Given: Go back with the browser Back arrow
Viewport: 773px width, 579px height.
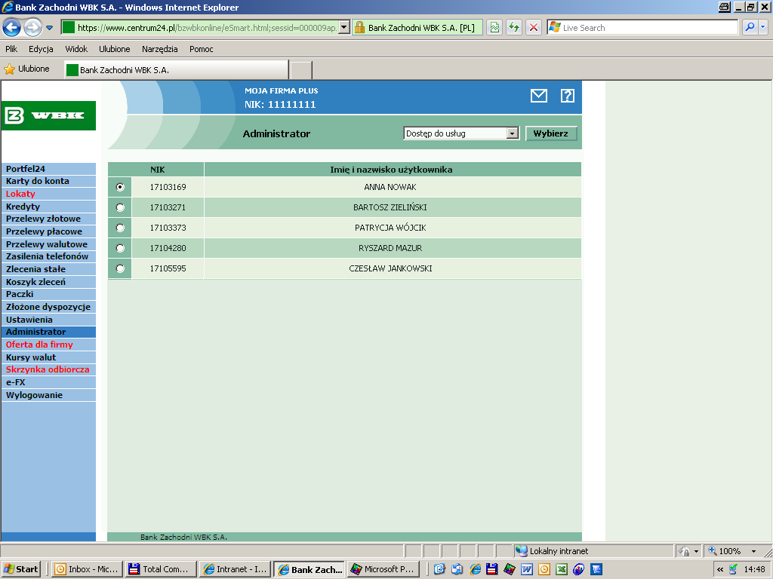Looking at the screenshot, I should pyautogui.click(x=12, y=28).
